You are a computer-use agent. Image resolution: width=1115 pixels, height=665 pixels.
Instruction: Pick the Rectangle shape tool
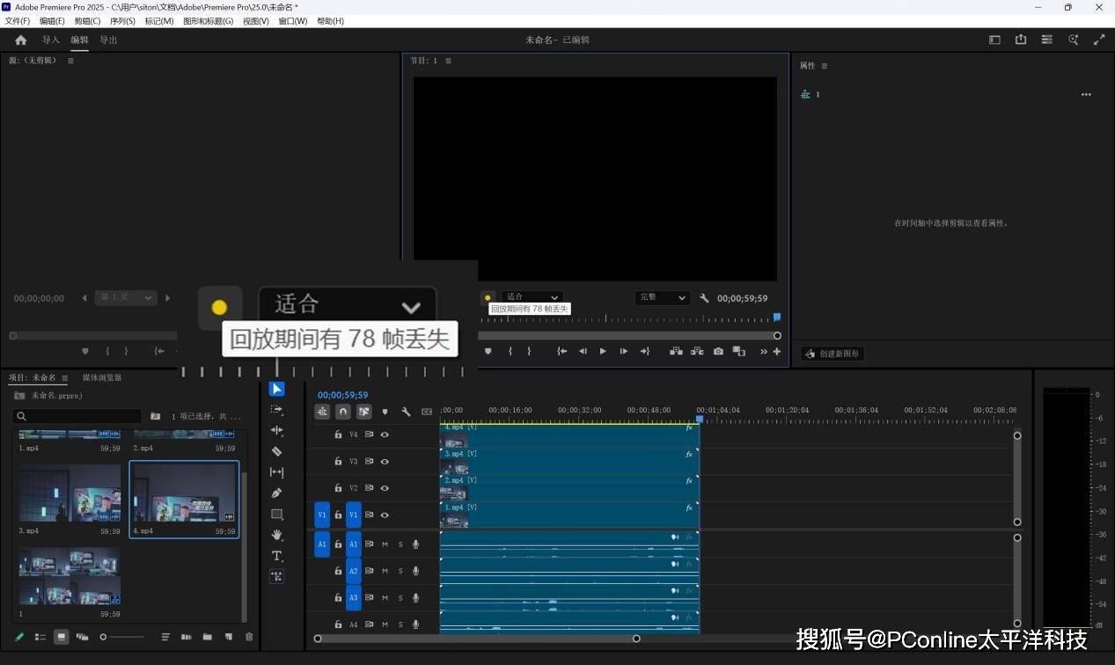pos(276,515)
